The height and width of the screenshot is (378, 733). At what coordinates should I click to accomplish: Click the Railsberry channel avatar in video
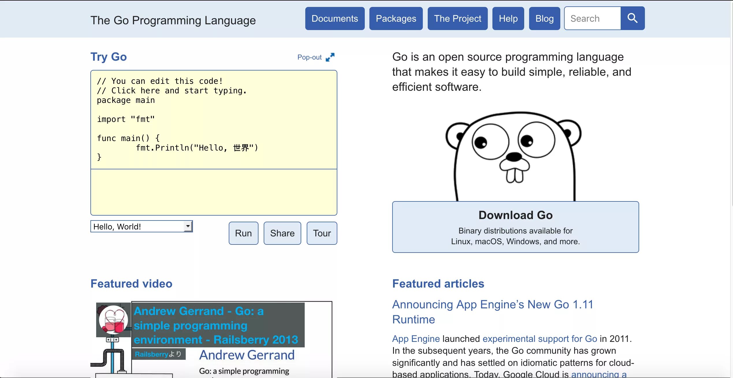click(113, 320)
